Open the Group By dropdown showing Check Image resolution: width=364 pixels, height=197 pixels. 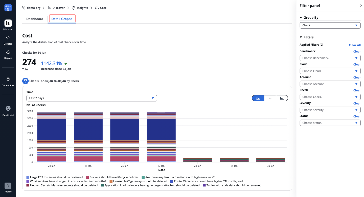(330, 25)
